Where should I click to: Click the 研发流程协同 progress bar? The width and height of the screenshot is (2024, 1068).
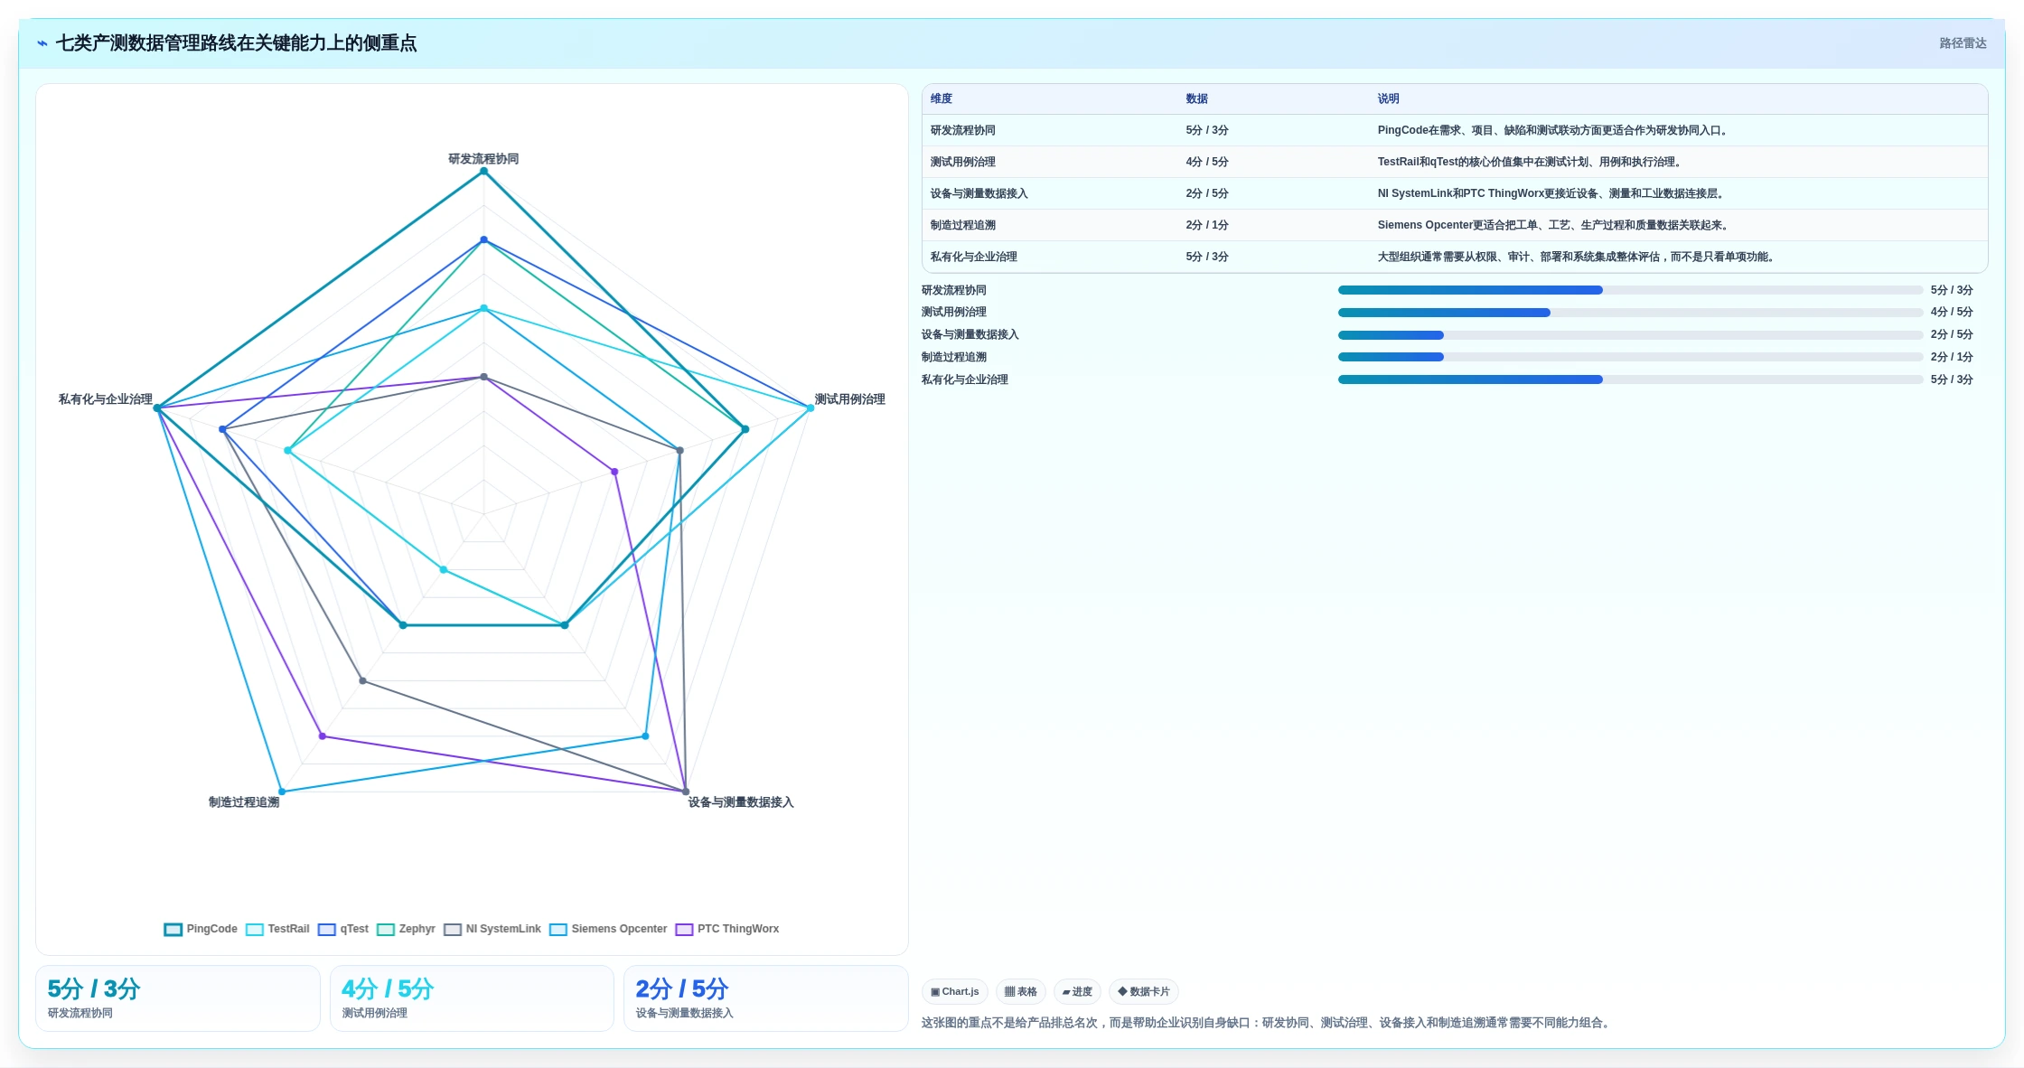(1630, 290)
